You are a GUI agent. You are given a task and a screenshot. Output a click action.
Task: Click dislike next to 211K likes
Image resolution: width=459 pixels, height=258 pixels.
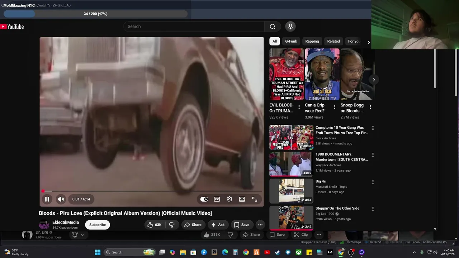(231, 235)
